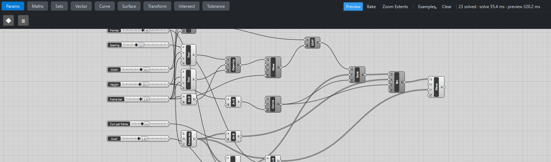Open the Surface tab
The height and width of the screenshot is (162, 551).
click(x=129, y=6)
